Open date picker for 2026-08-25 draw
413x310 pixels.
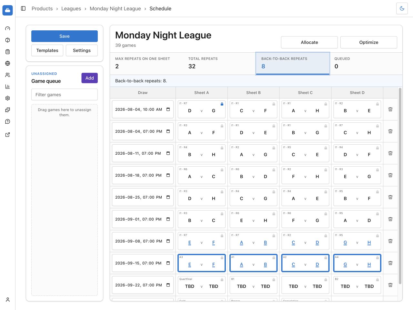tap(168, 197)
